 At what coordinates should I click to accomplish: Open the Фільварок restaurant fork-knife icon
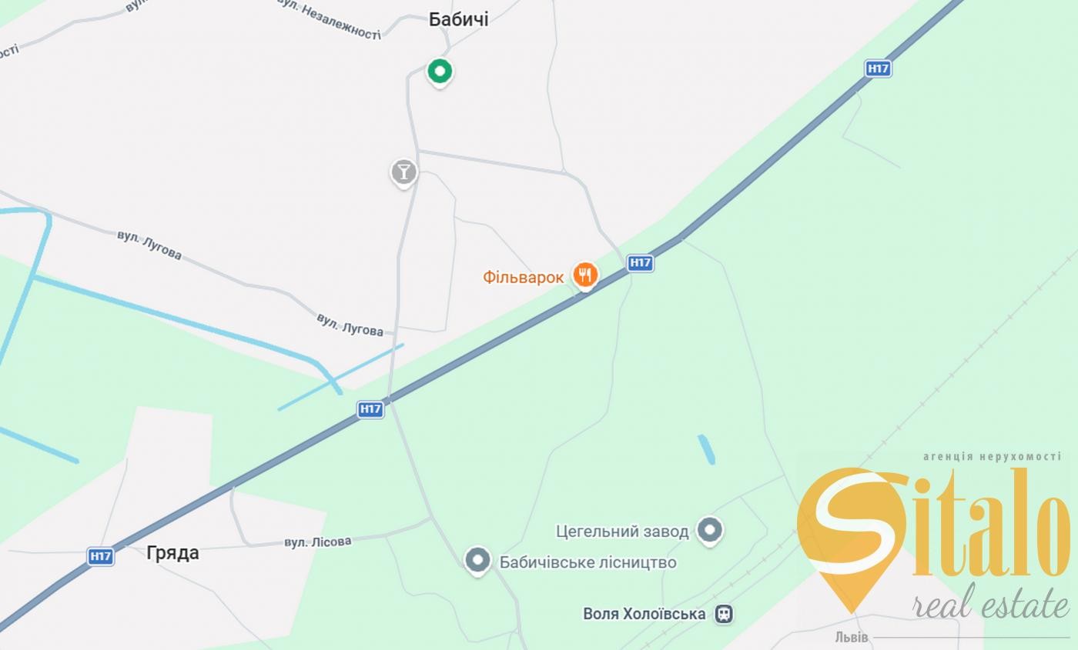585,276
